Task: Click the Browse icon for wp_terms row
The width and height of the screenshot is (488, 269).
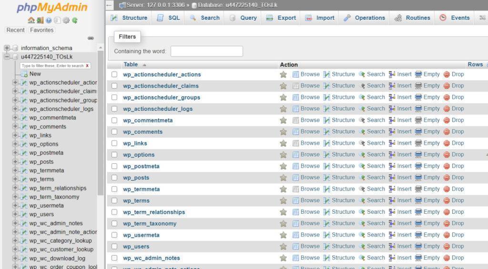Action: click(x=295, y=200)
